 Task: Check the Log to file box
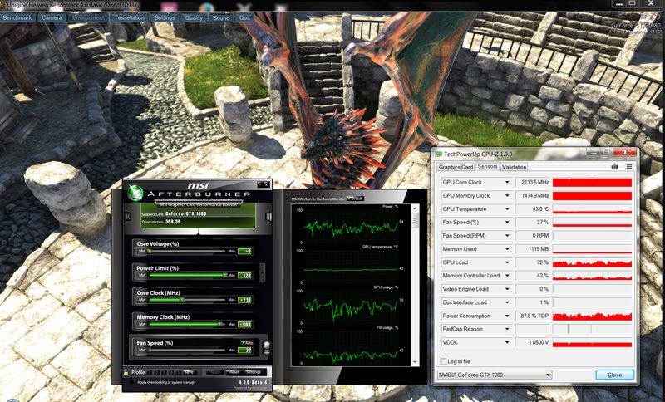coord(443,361)
